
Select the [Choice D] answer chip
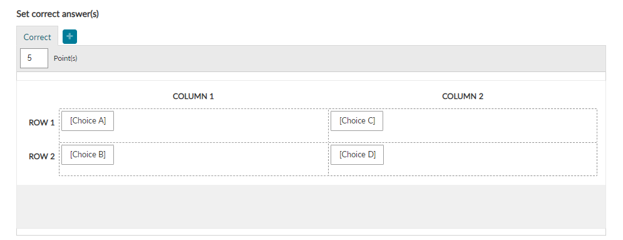pyautogui.click(x=357, y=155)
